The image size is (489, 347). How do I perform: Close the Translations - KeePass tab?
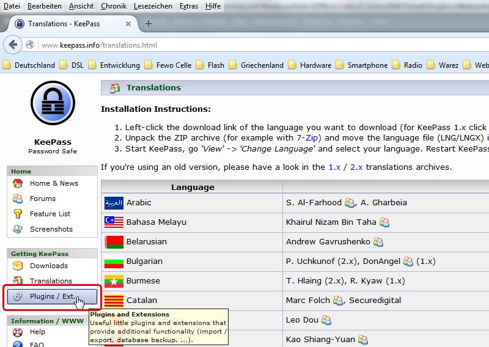click(x=128, y=24)
